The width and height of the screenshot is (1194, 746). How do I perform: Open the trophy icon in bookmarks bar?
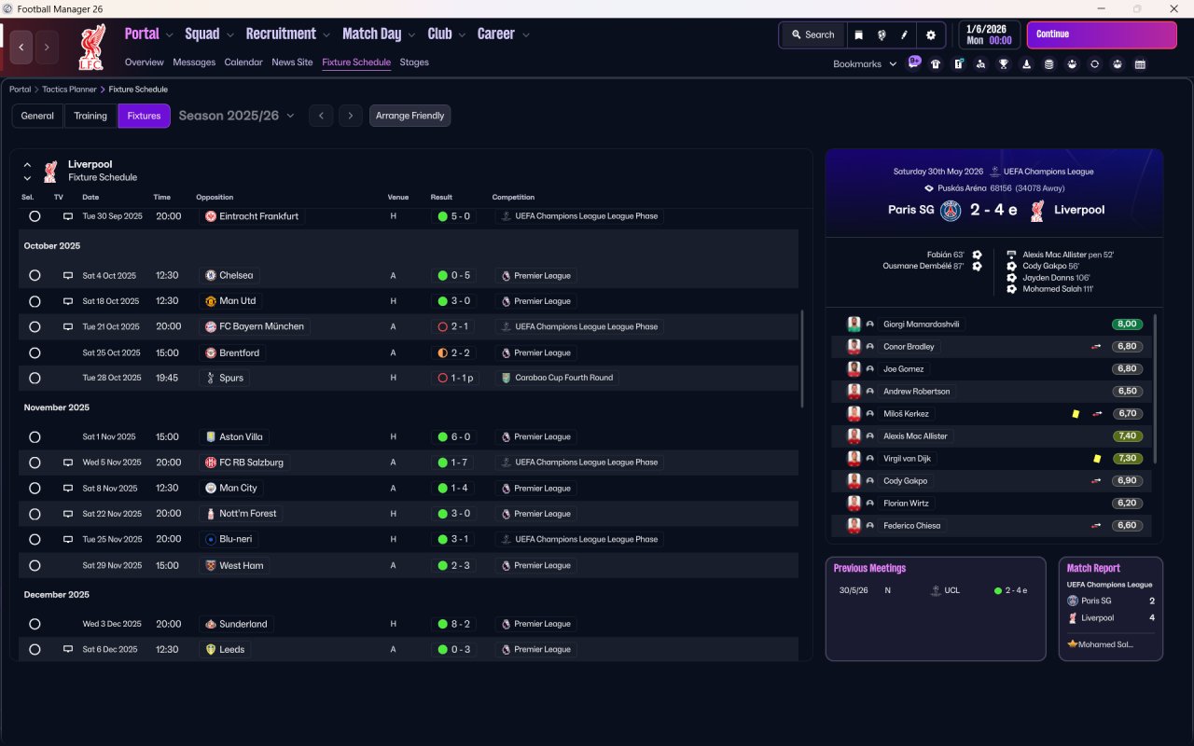click(1004, 64)
